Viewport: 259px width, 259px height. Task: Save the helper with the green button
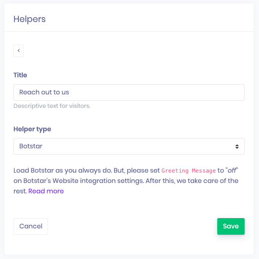[x=231, y=226]
